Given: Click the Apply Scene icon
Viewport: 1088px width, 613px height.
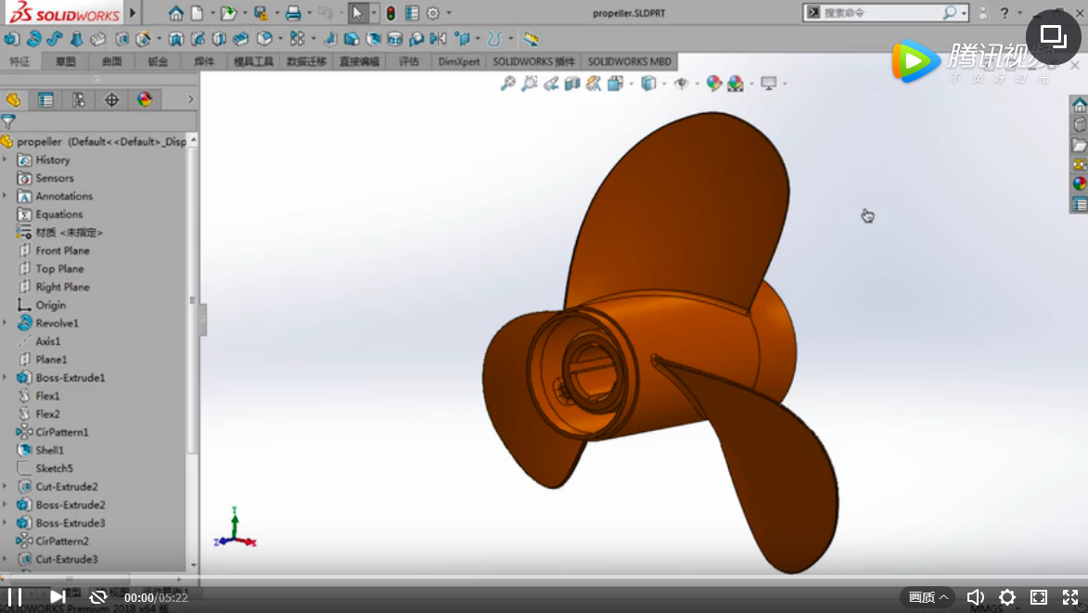Looking at the screenshot, I should coord(736,83).
